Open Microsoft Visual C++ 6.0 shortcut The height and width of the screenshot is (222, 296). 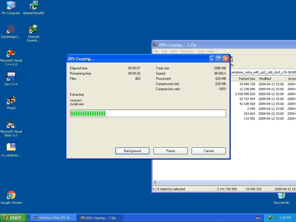(11, 58)
